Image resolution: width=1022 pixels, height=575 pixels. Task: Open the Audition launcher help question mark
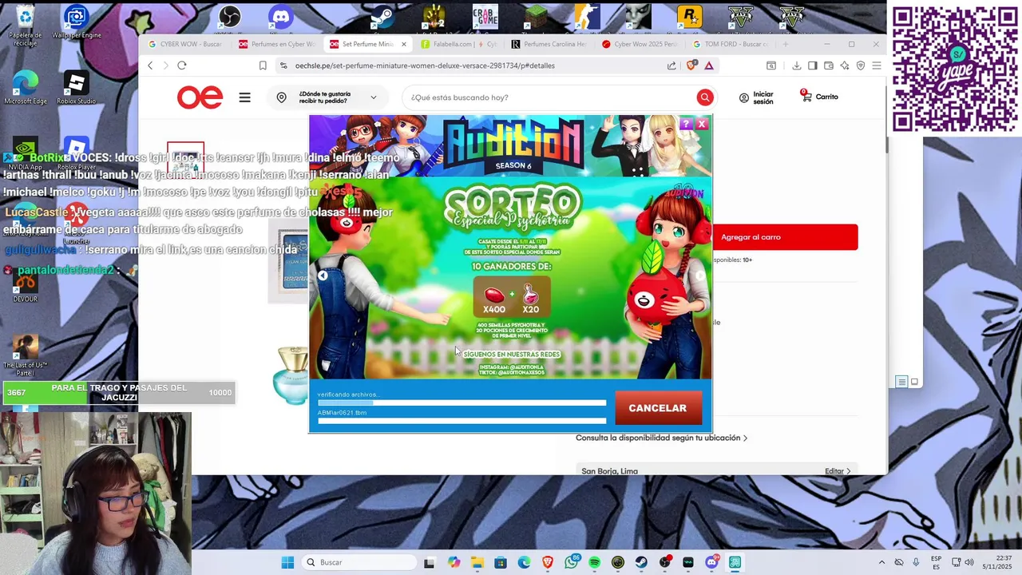[686, 124]
